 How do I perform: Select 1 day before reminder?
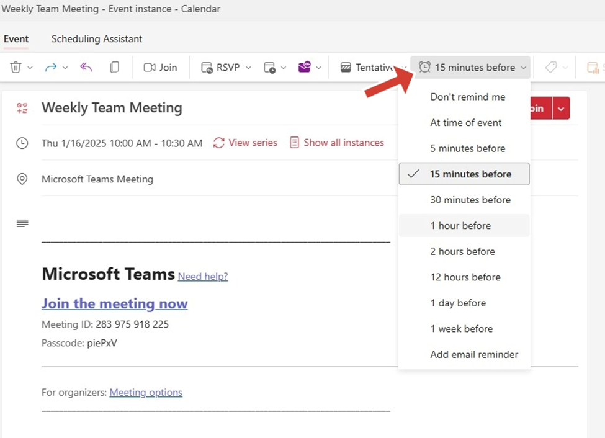[464, 303]
